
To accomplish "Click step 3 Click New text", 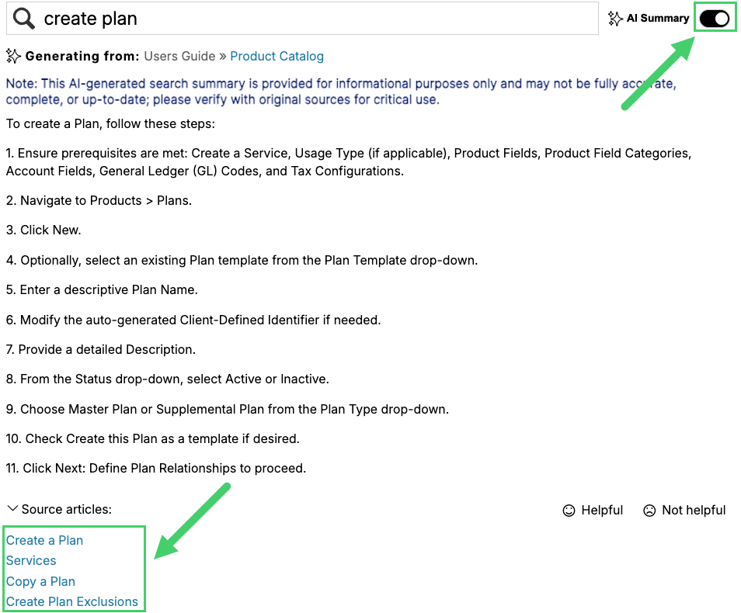I will (x=43, y=230).
